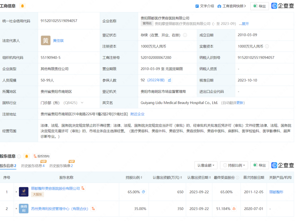Screen dimensions: 296x221
Task: Open 文字介绍 text introduction
Action: 205,6
